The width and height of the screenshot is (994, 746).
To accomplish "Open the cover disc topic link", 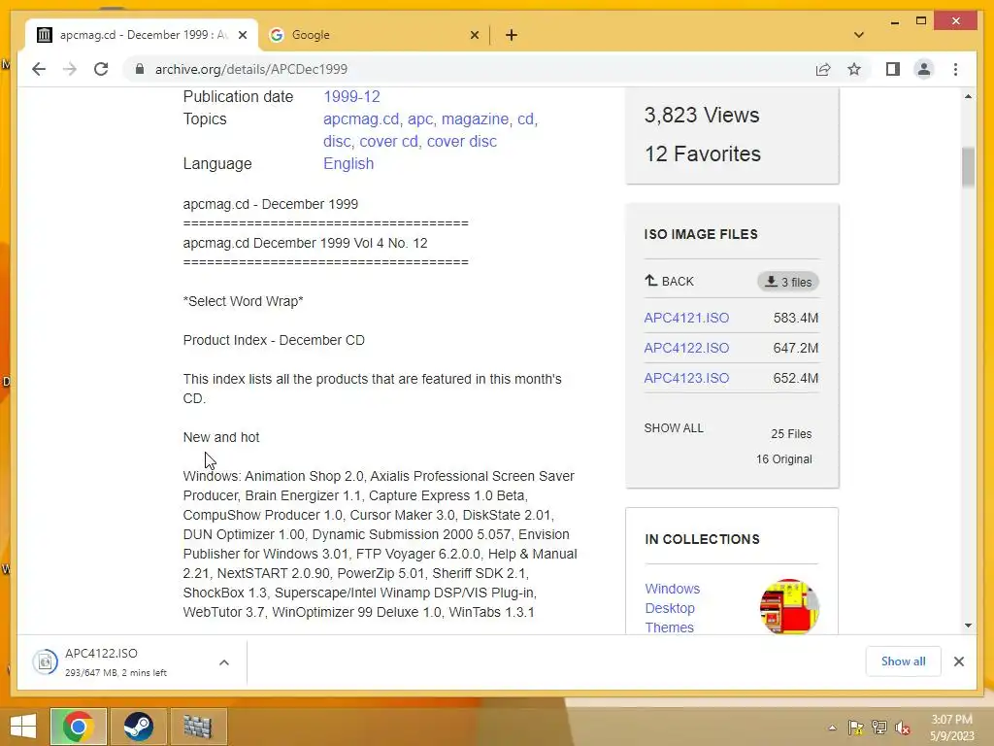I will tap(461, 141).
